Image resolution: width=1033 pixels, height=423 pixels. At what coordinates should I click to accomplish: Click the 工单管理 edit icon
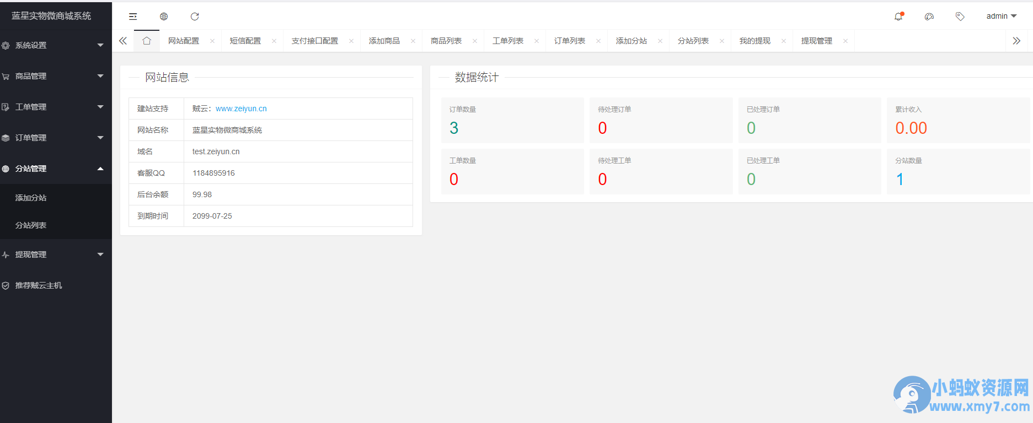point(6,107)
